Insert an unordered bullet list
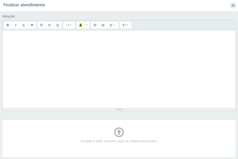The height and width of the screenshot is (159, 238). click(x=95, y=25)
